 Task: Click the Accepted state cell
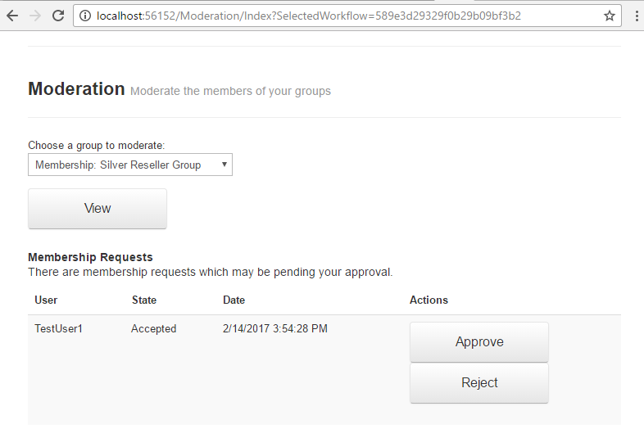pyautogui.click(x=154, y=329)
